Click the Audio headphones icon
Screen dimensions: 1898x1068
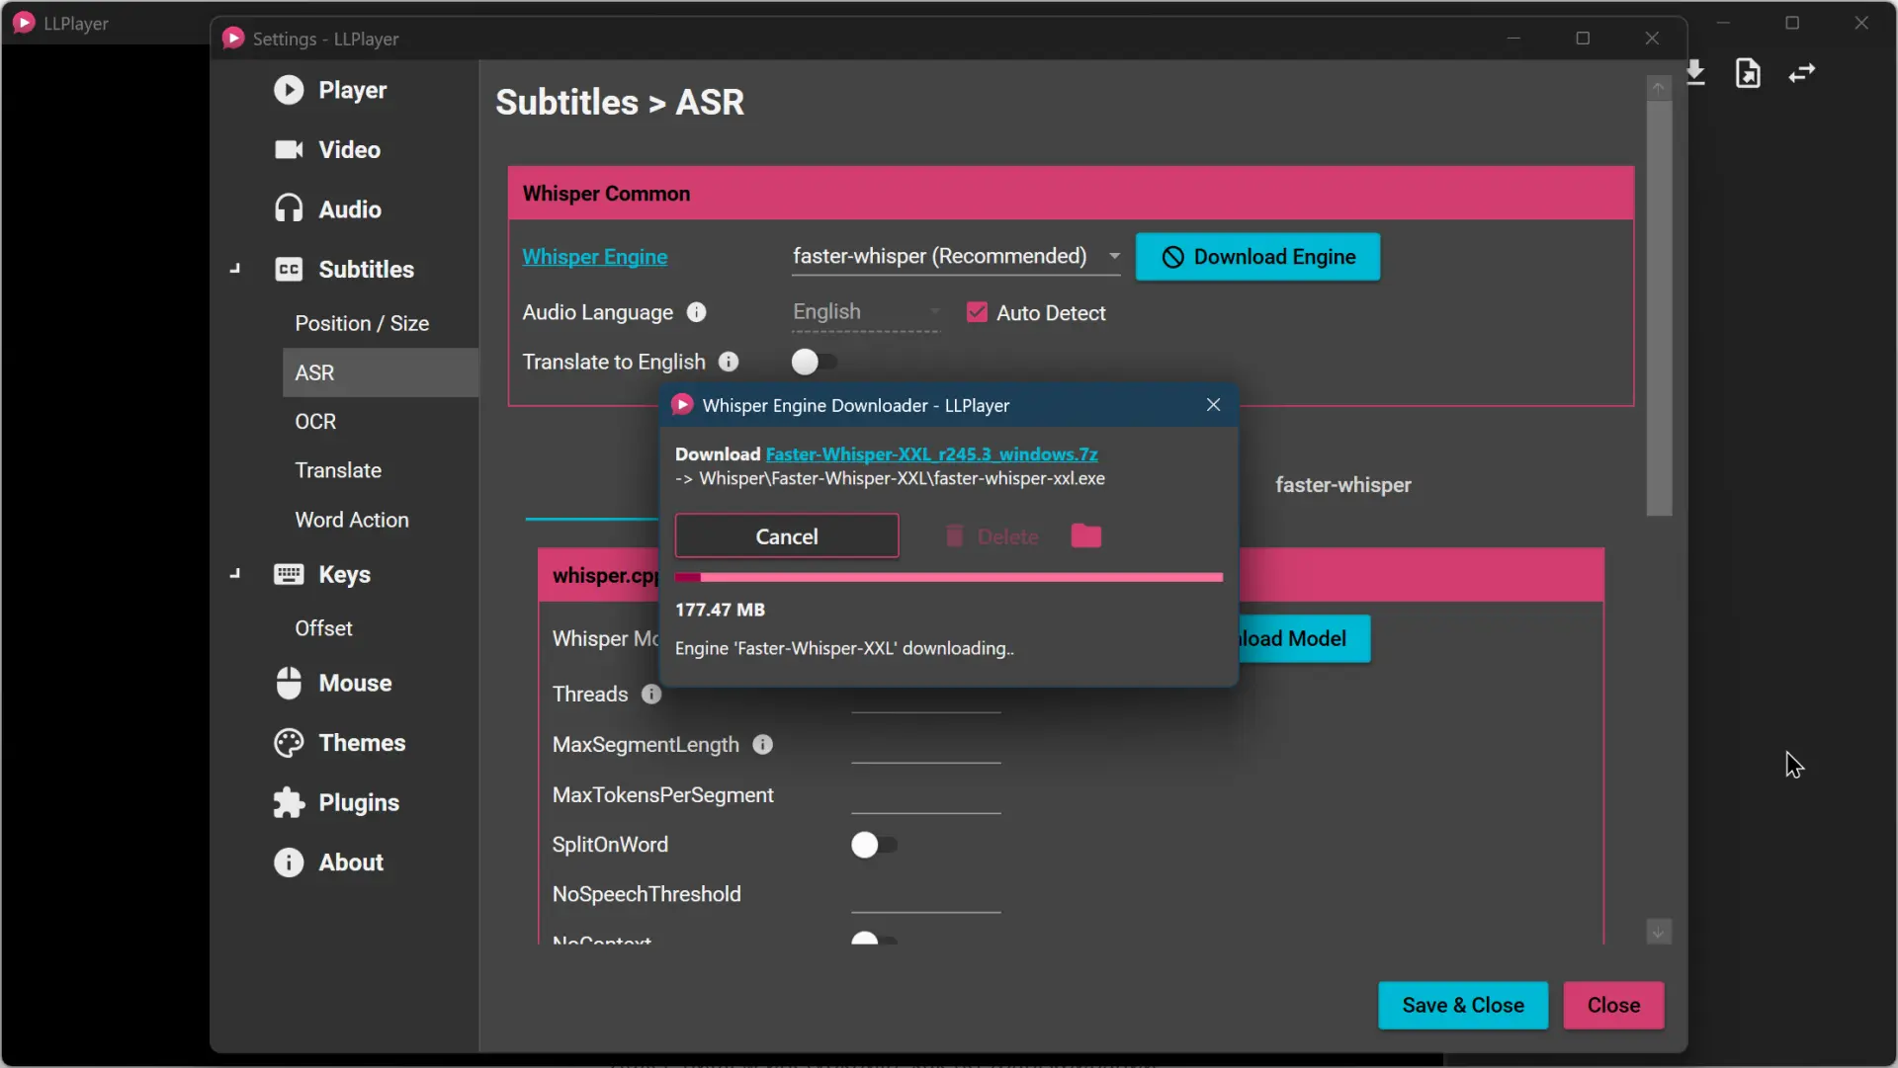point(289,208)
